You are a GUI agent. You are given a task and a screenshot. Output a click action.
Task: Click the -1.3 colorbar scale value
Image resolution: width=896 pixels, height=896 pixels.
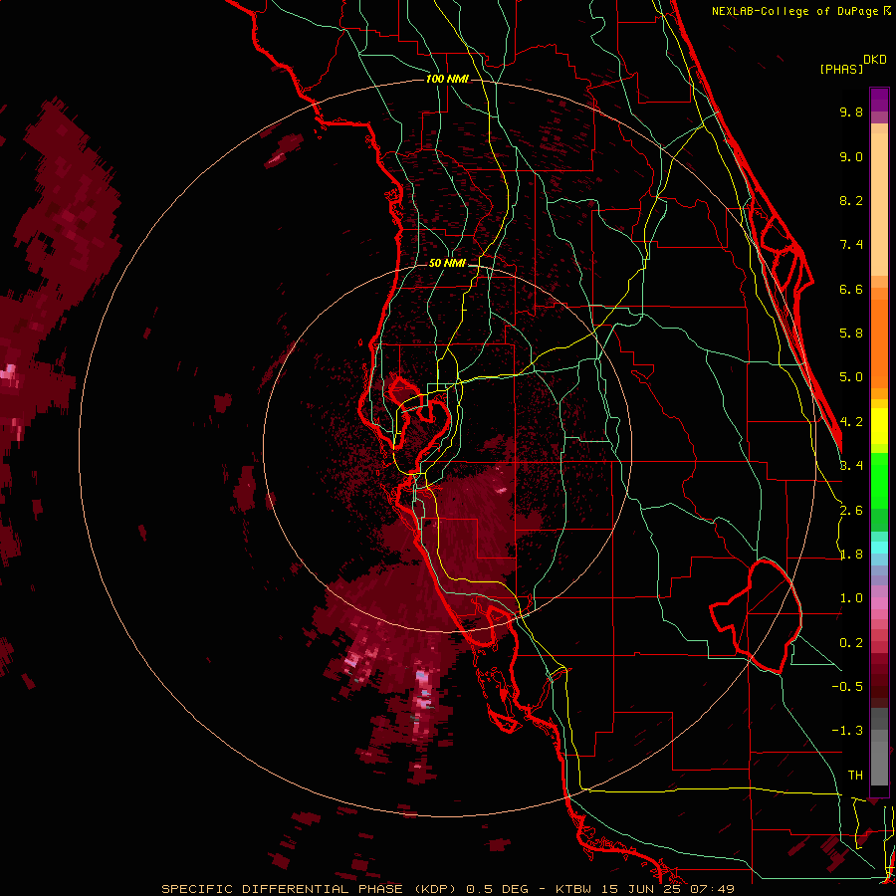pos(847,731)
